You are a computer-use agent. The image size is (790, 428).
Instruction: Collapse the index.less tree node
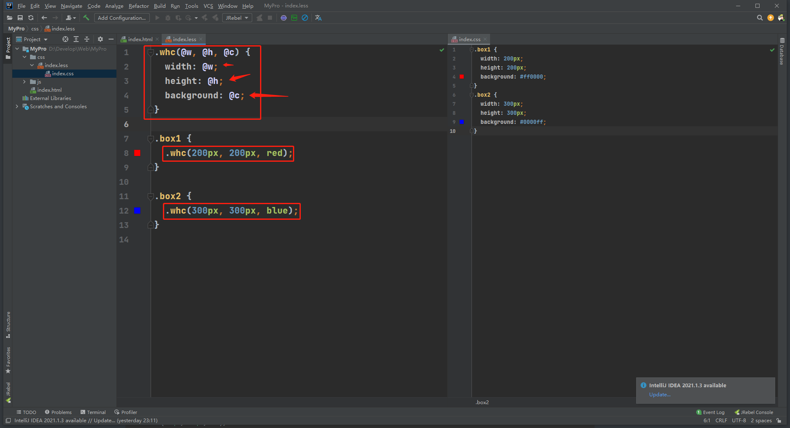point(32,65)
